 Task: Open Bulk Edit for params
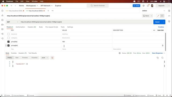click(160, 30)
